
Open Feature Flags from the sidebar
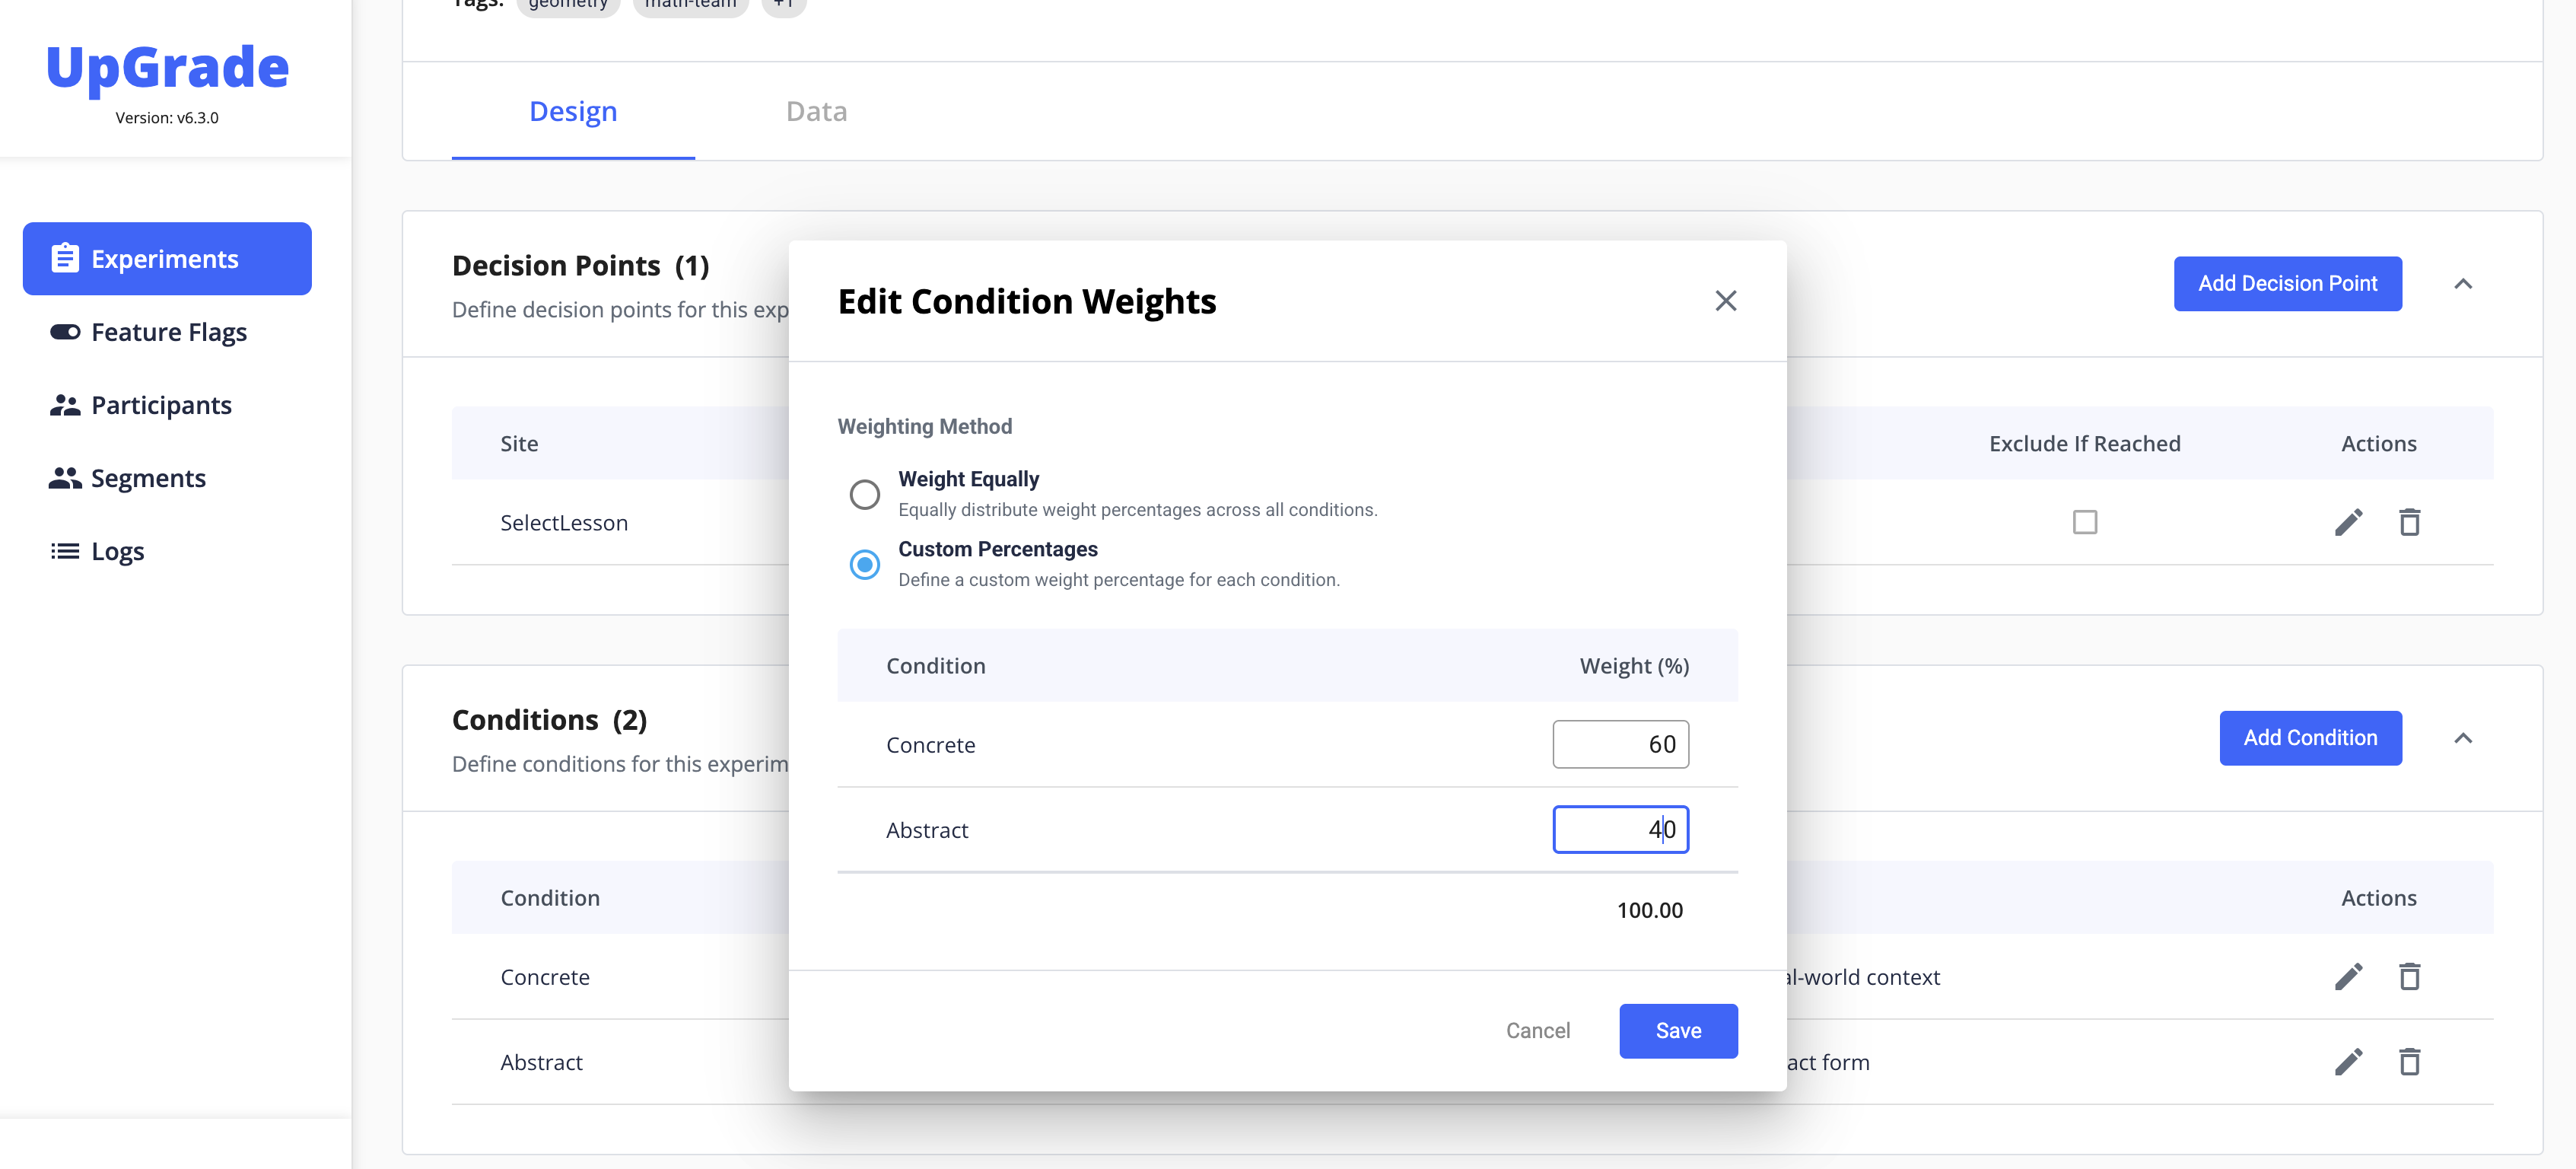(168, 332)
